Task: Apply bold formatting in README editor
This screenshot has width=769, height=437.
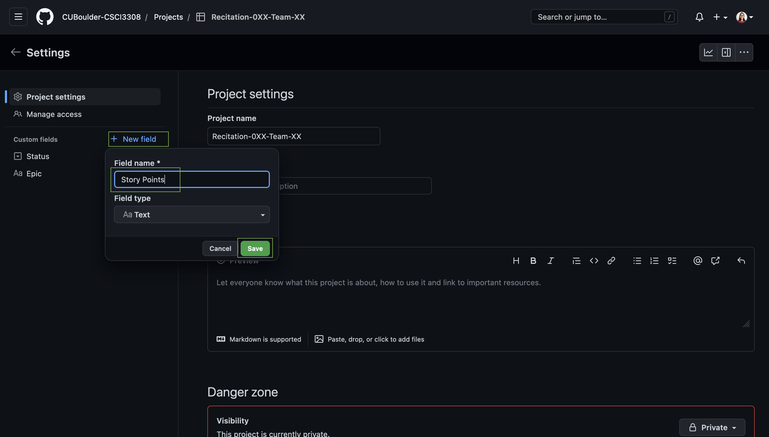Action: [x=533, y=261]
